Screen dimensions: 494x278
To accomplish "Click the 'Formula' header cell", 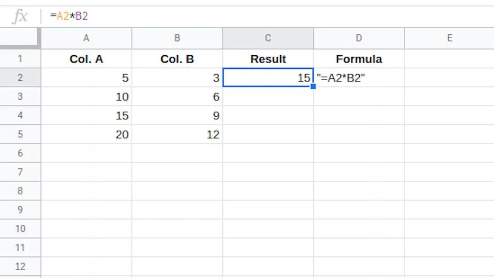I will point(359,59).
